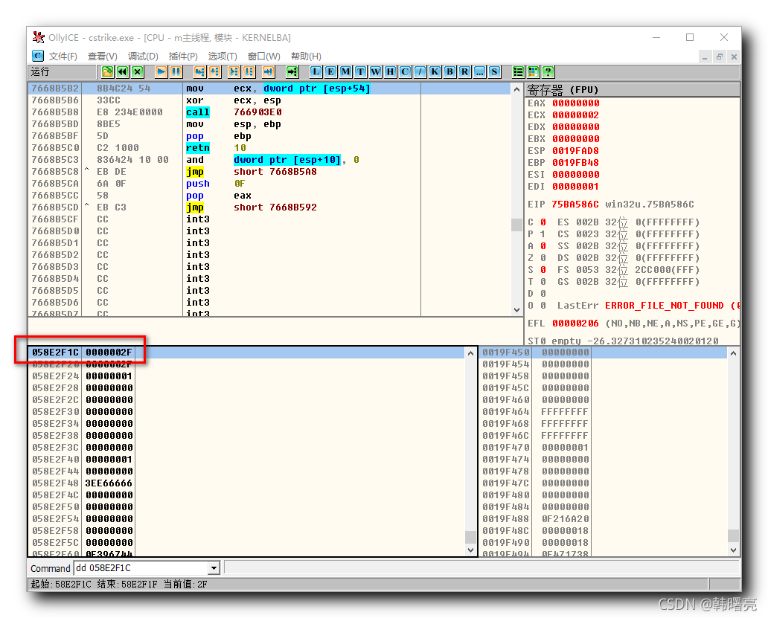This screenshot has height=618, width=768.
Task: Click the Restart program rewind icon
Action: (123, 72)
